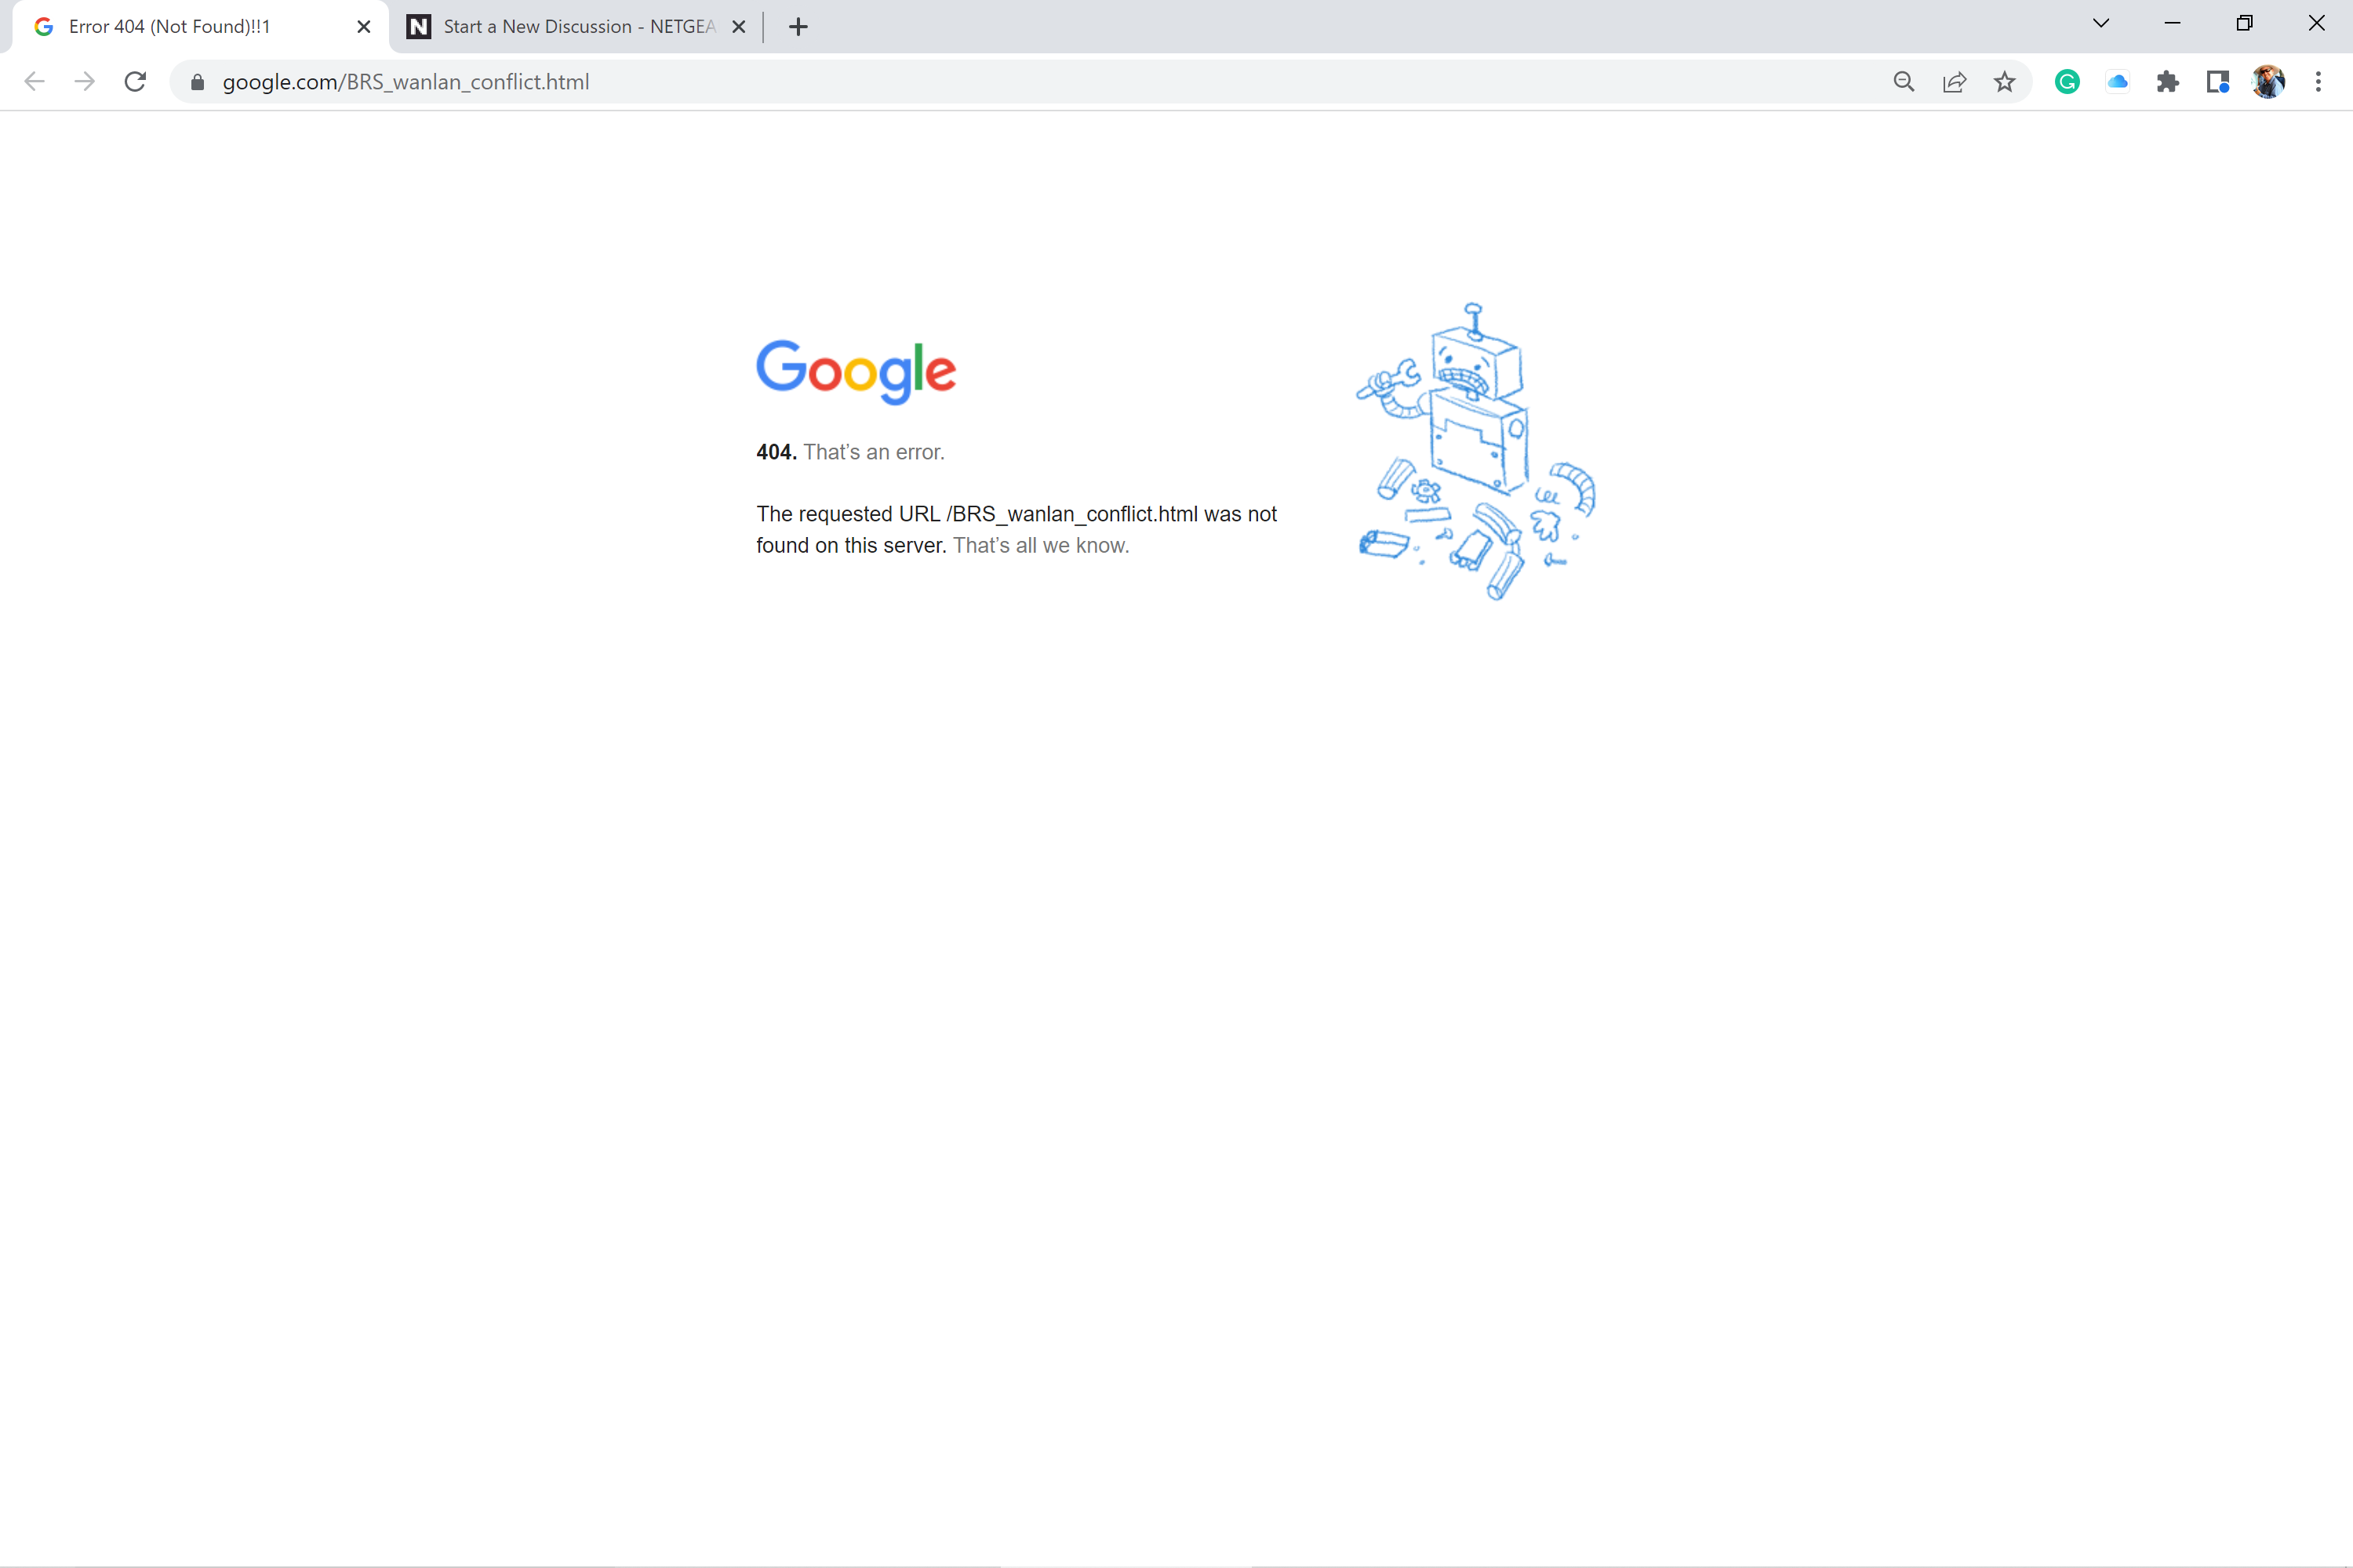The image size is (2353, 1568).
Task: Open the Chrome profile avatar
Action: coord(2268,82)
